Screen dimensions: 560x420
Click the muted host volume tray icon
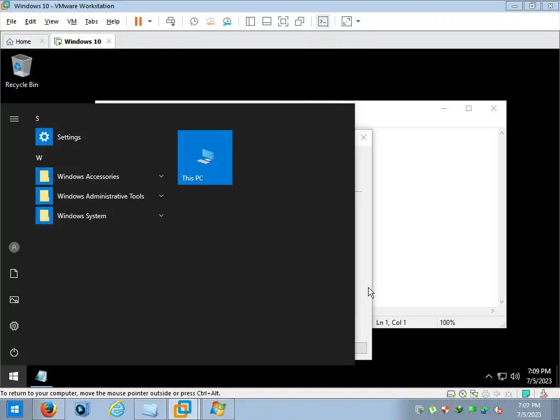(499, 410)
